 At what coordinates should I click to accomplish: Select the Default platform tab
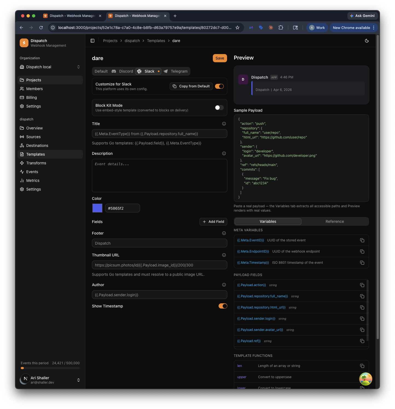pyautogui.click(x=101, y=71)
